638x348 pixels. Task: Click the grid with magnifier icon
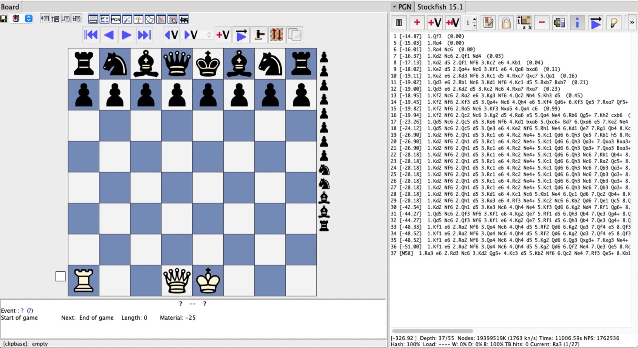click(172, 19)
